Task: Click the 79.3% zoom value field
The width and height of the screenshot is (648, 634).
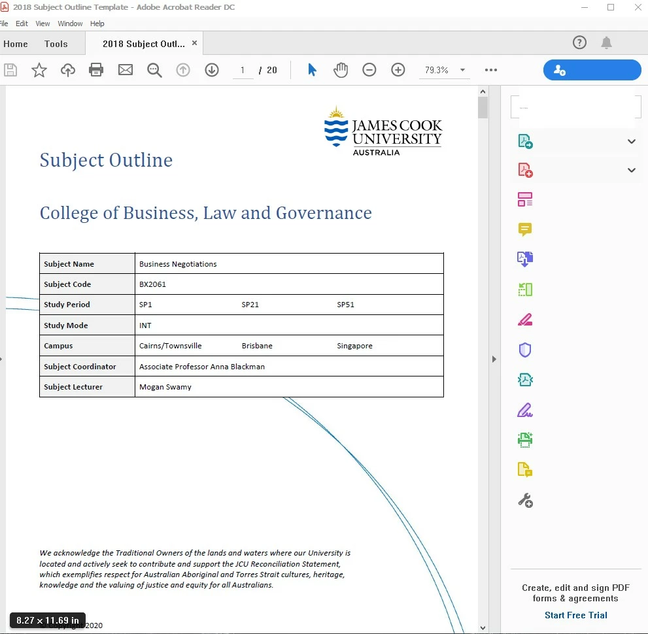Action: (x=436, y=70)
